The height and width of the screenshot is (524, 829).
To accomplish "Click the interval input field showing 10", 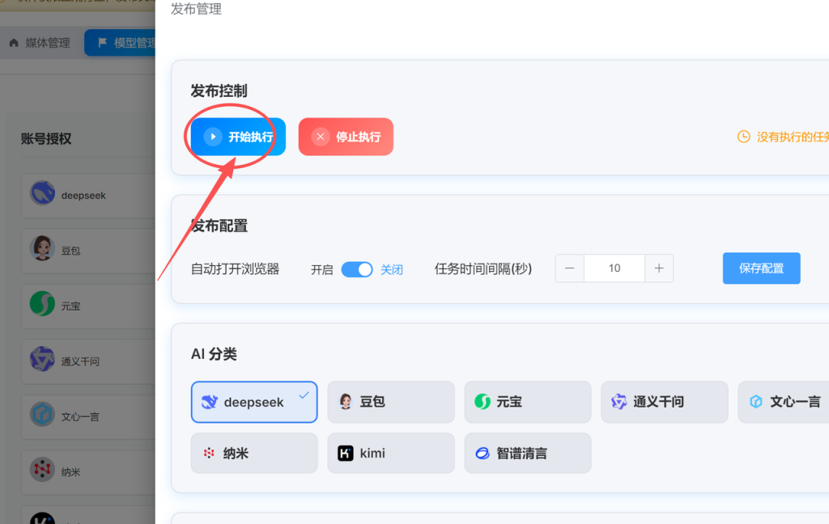I will point(614,268).
